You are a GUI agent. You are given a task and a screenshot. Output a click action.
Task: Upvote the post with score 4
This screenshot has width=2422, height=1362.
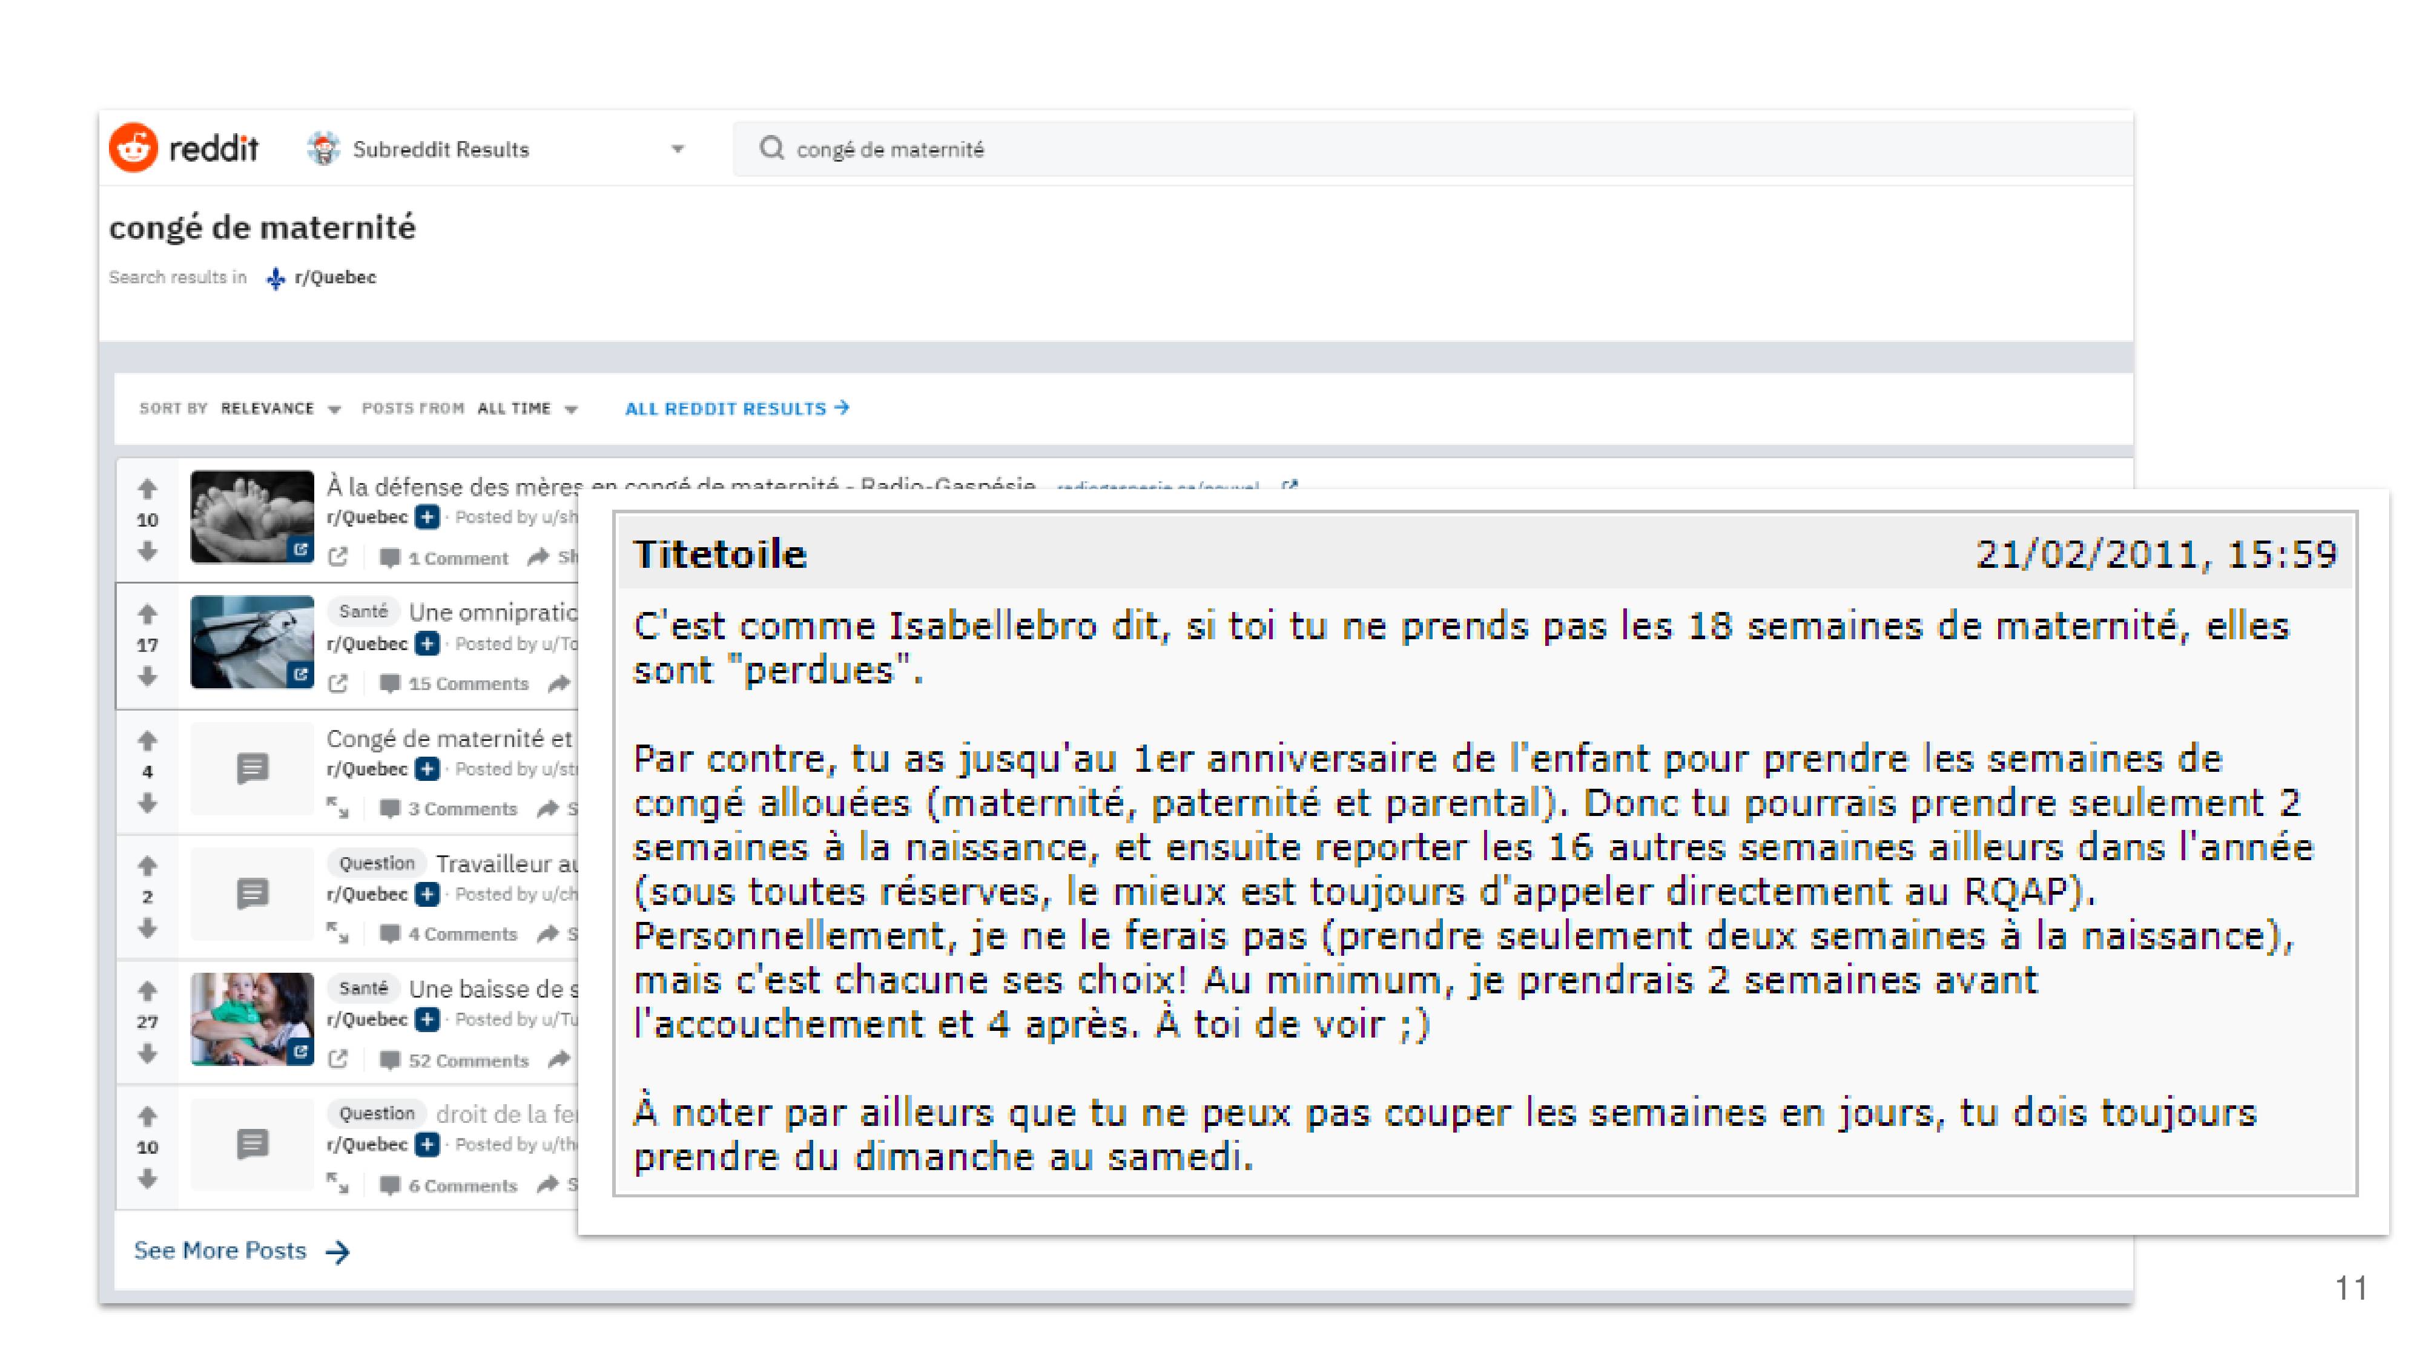point(147,741)
